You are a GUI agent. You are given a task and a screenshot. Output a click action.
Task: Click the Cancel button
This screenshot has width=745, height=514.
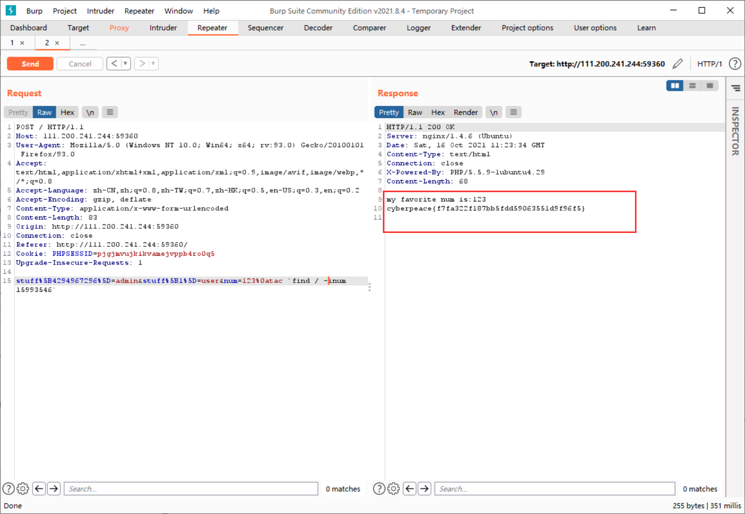[80, 64]
